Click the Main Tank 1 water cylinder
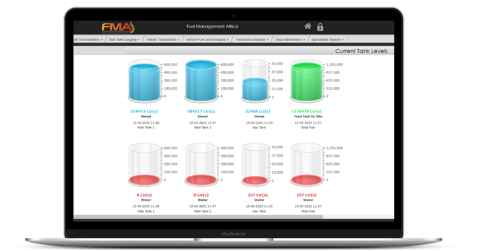 [x=144, y=165]
